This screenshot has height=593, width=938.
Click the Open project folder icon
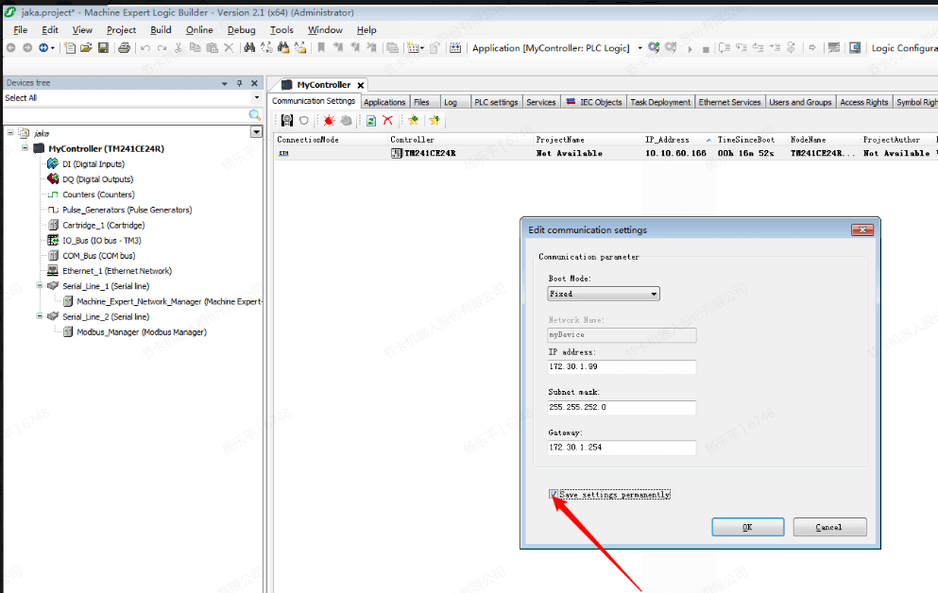pos(86,48)
